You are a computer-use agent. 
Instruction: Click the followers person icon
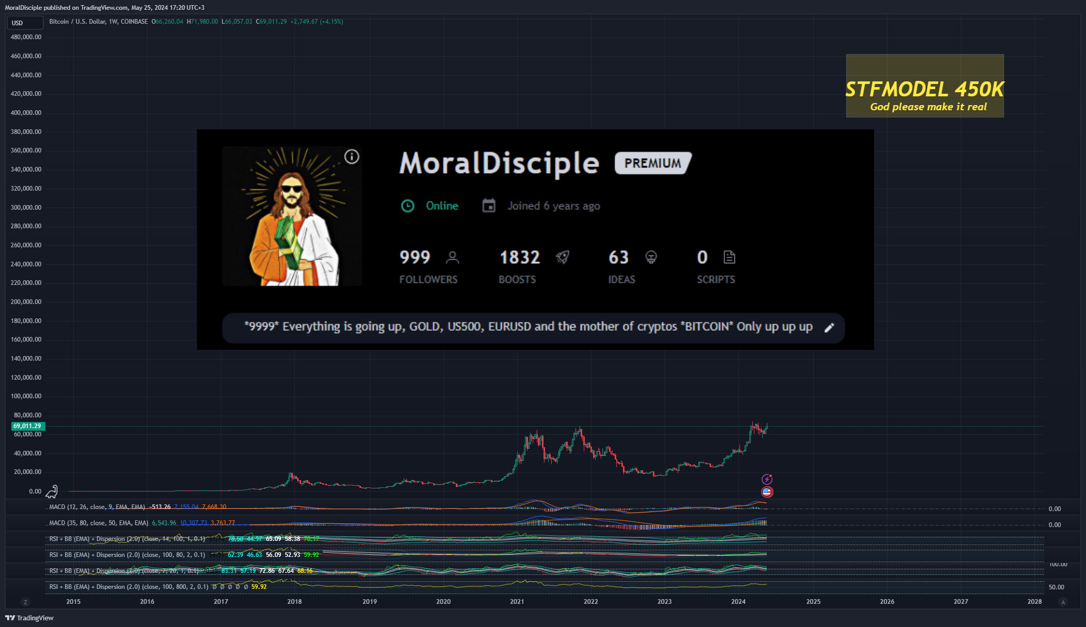(452, 257)
